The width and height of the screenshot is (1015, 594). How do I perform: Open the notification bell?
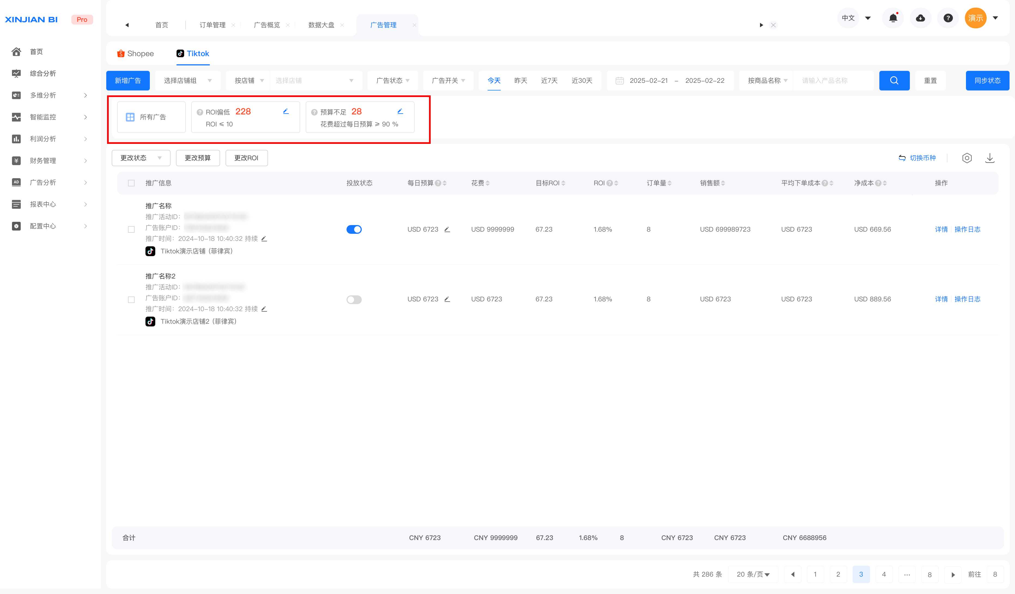click(893, 18)
